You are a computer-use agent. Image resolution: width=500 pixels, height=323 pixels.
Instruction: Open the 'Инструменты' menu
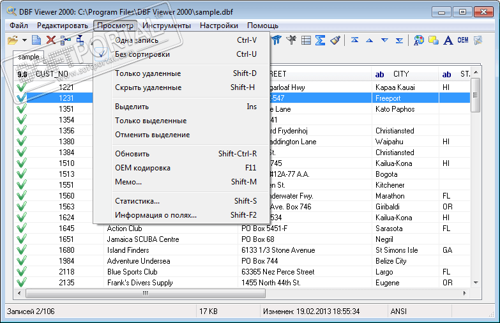click(x=167, y=26)
